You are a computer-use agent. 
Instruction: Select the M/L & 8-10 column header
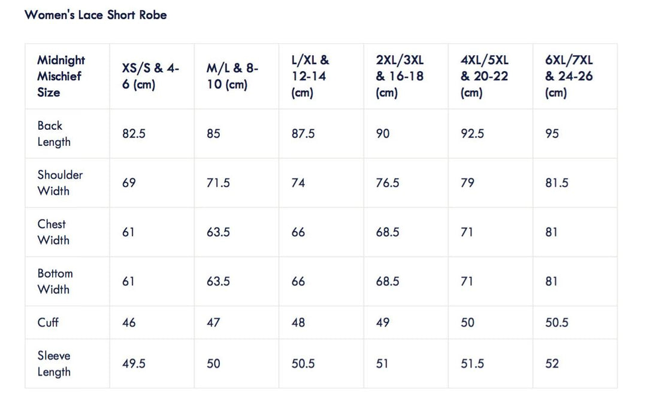point(232,77)
